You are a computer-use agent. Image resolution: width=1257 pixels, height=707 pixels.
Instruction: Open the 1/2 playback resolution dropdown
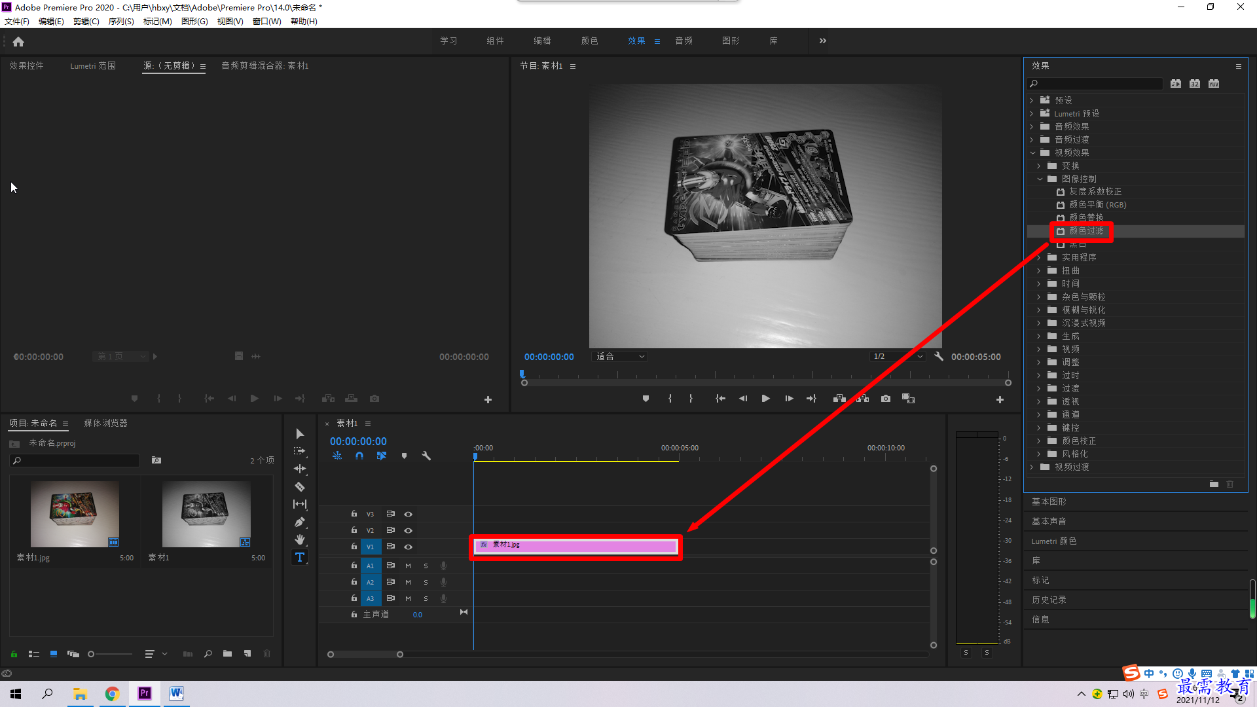click(x=898, y=357)
